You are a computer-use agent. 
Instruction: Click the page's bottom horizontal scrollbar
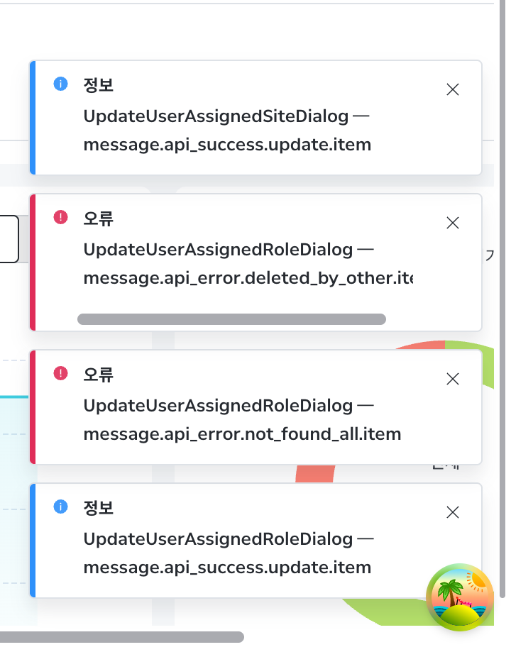(122, 636)
